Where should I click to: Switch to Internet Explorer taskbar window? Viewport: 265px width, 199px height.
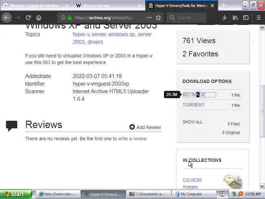coord(58,194)
